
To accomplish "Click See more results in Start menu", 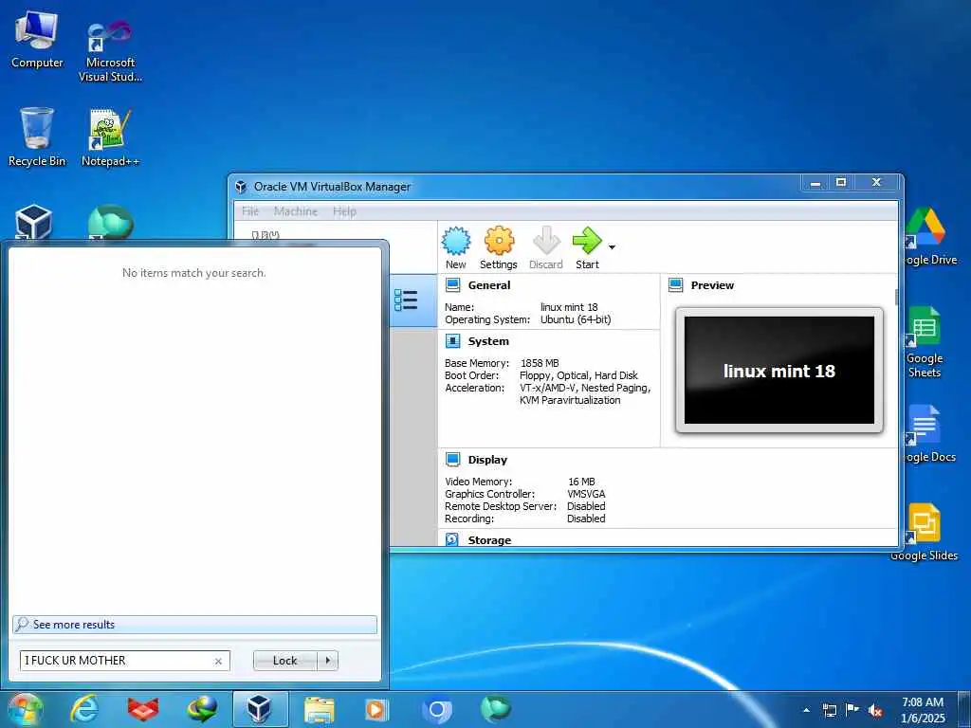I will pyautogui.click(x=194, y=624).
